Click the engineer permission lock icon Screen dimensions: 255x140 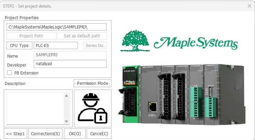coord(93,108)
